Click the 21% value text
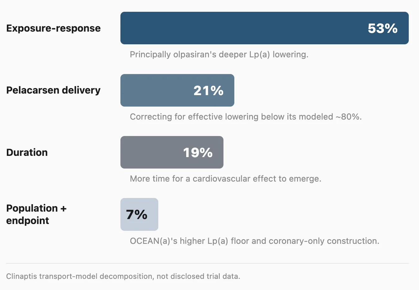419x290 pixels. [209, 90]
